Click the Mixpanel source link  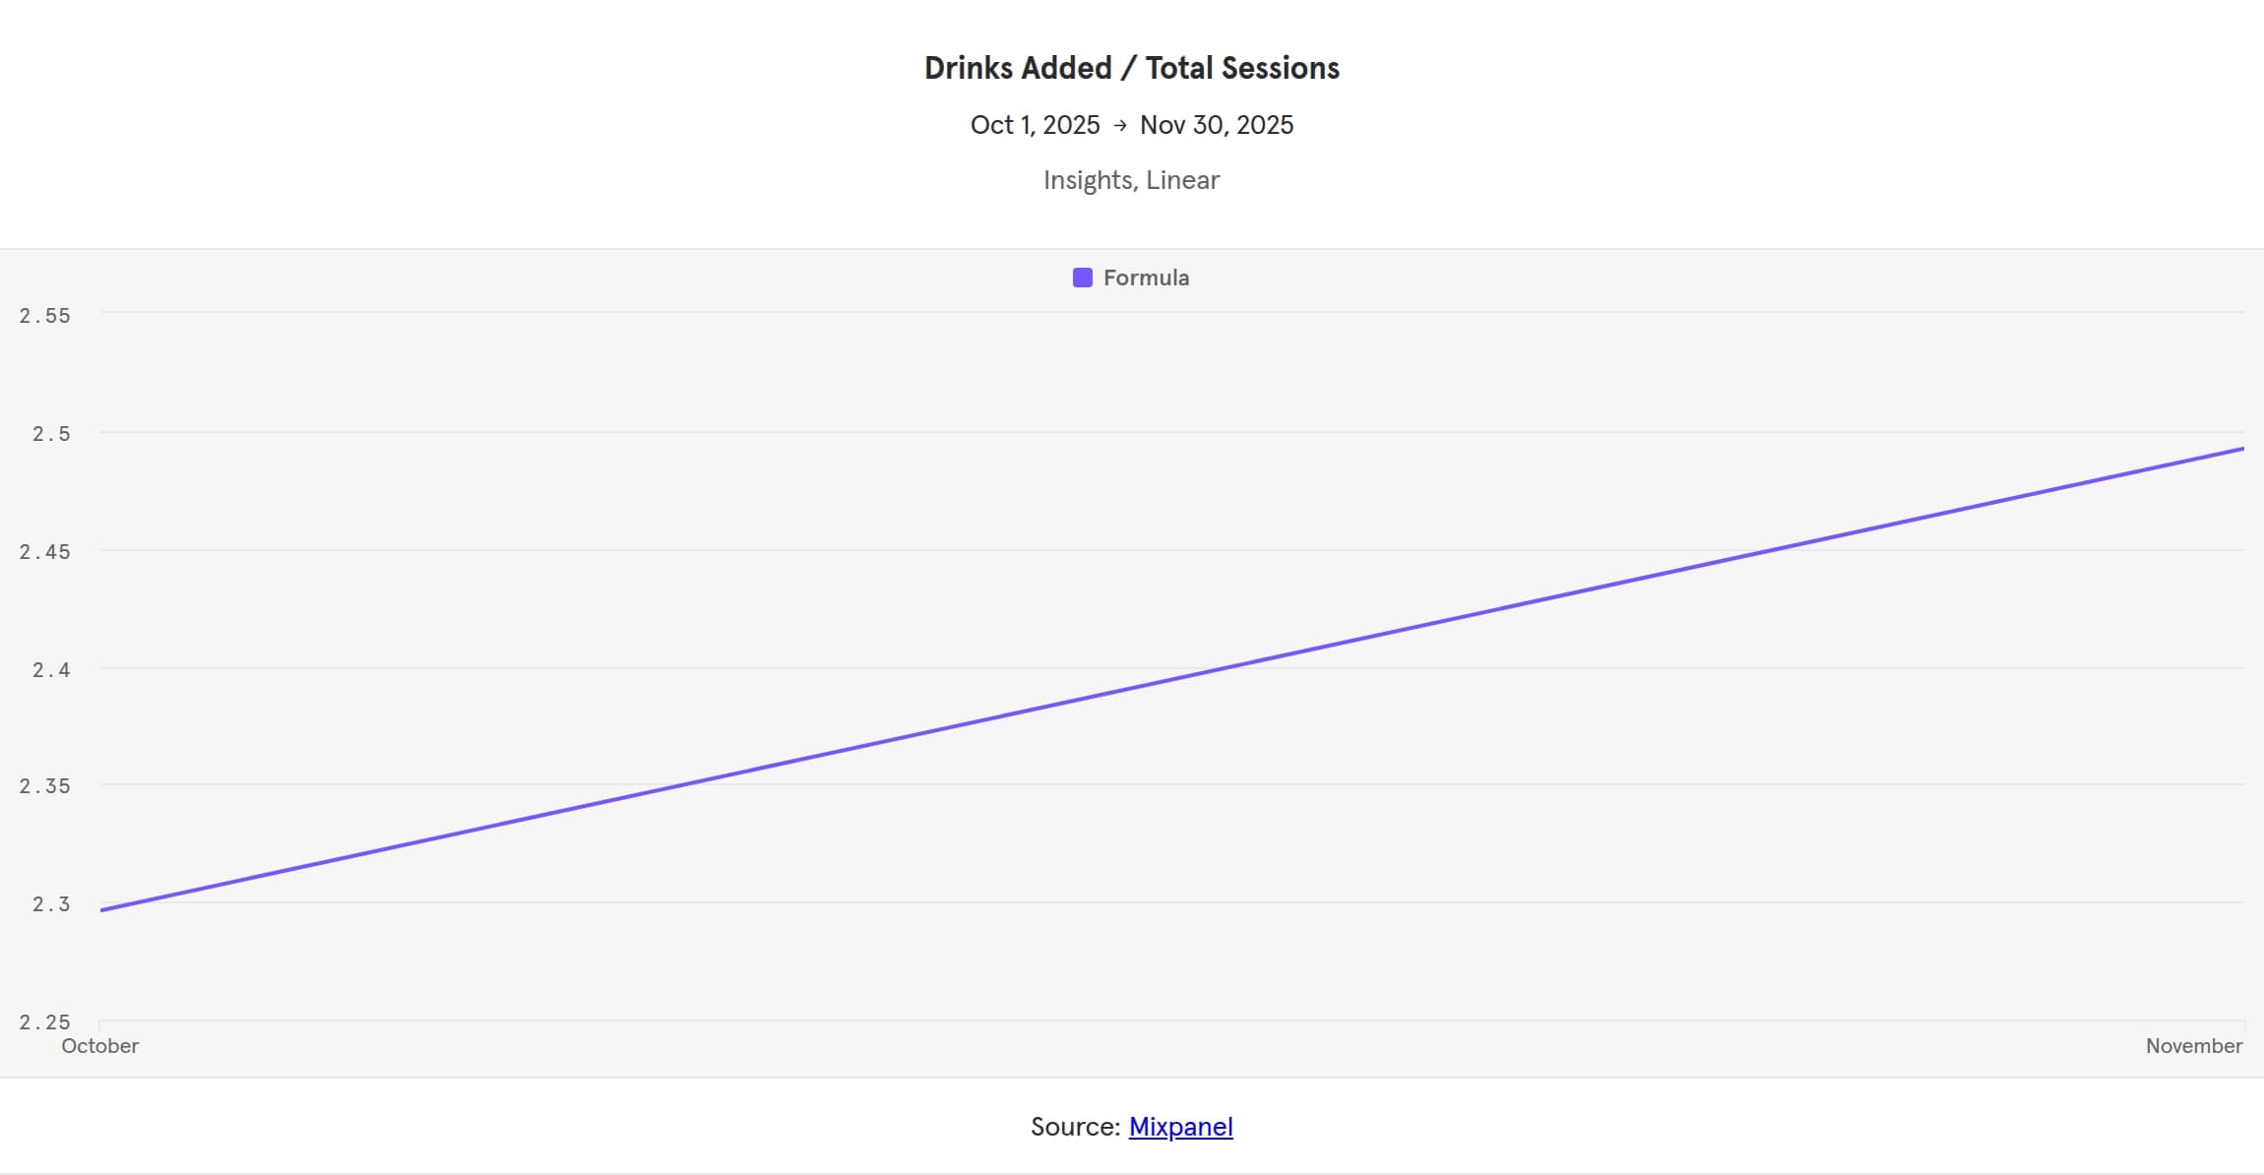click(1180, 1127)
